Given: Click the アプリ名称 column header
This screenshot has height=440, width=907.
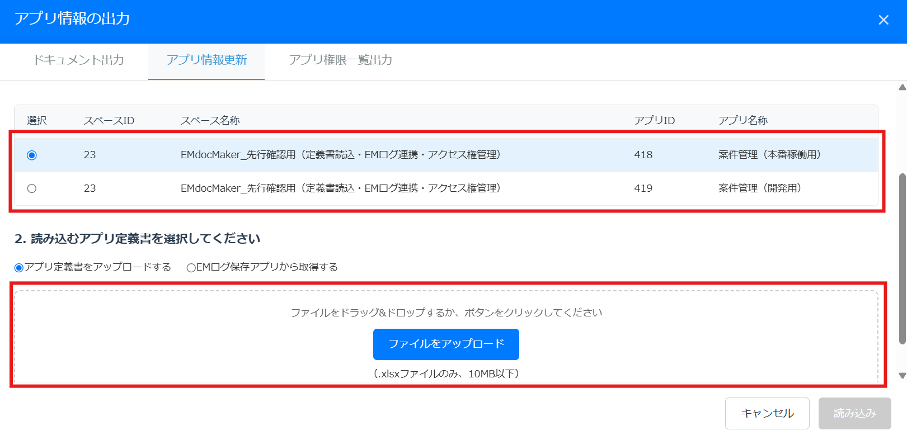Looking at the screenshot, I should (x=743, y=121).
